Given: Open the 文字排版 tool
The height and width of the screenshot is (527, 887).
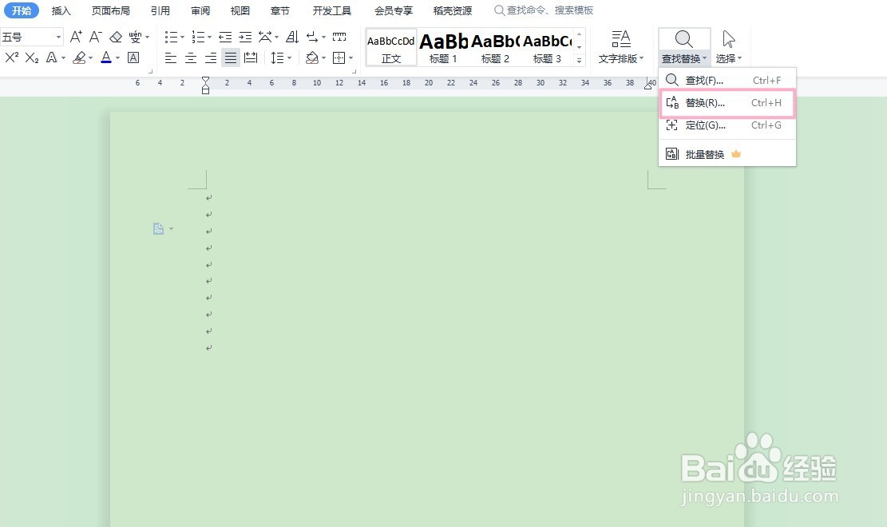Looking at the screenshot, I should [x=621, y=47].
